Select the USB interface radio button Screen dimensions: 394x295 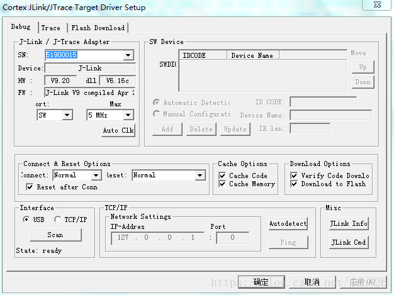[x=26, y=220]
